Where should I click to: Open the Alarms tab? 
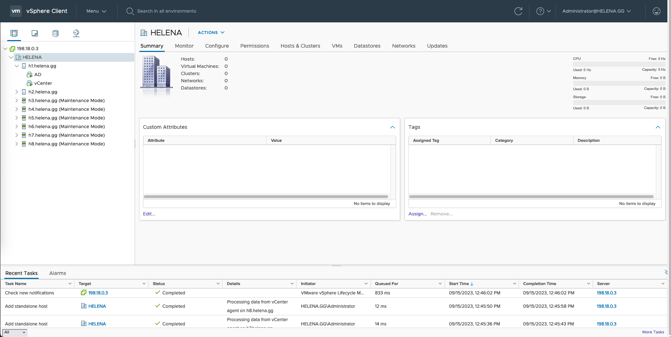click(x=57, y=273)
